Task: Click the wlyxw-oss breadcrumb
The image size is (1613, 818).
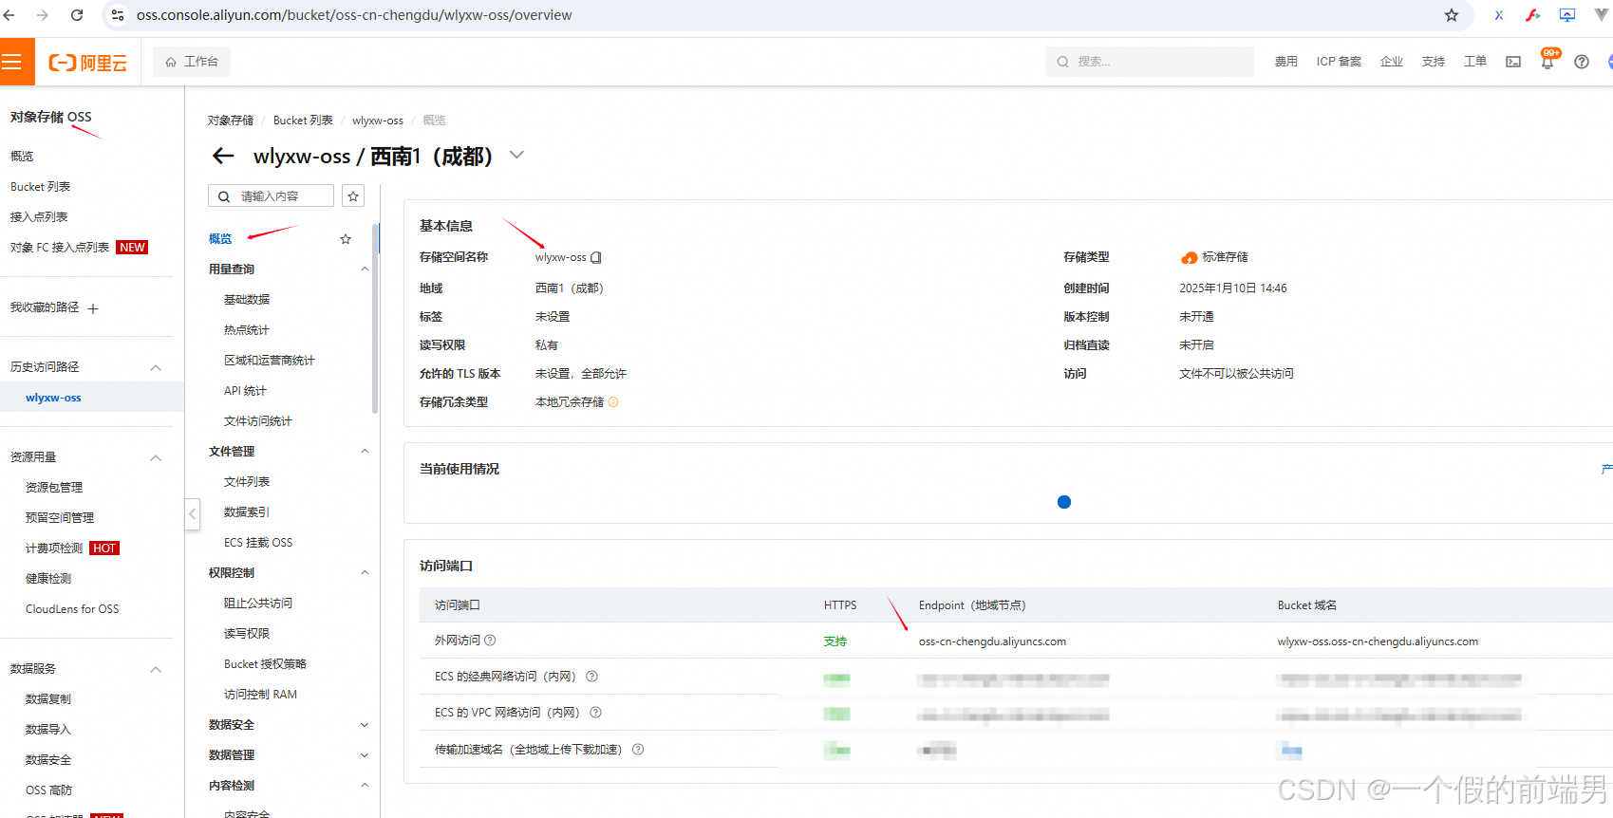Action: click(x=378, y=121)
